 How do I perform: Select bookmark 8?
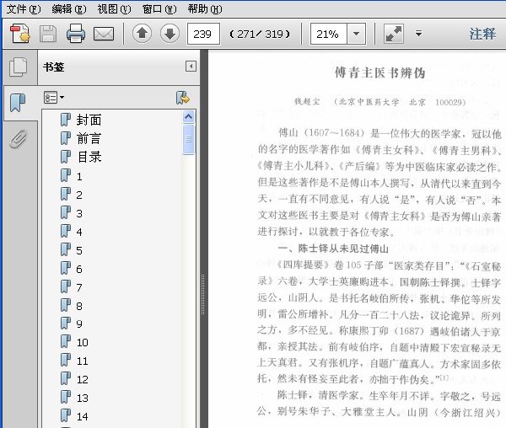(x=79, y=306)
